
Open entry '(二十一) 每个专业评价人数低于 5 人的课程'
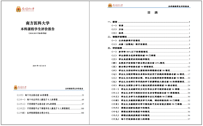[x=50, y=100]
